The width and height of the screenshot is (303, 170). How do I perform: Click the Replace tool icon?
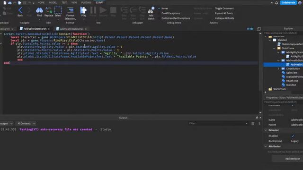pyautogui.click(x=48, y=10)
